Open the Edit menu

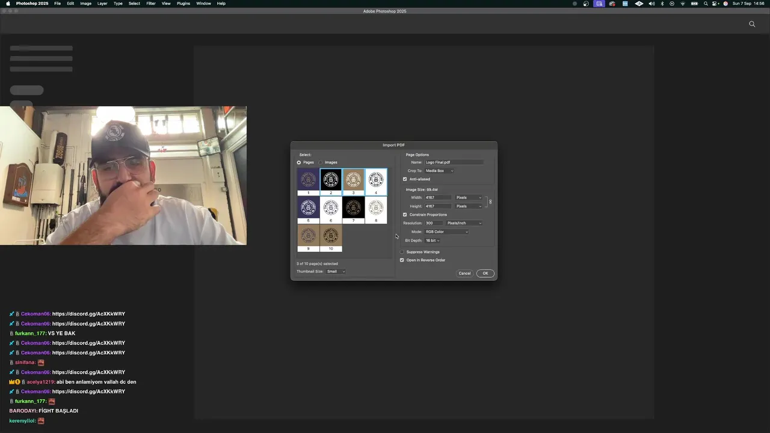click(70, 4)
